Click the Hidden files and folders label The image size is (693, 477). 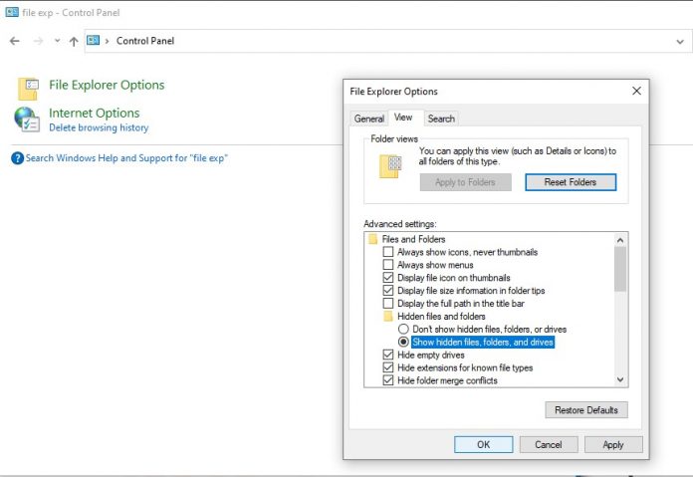coord(441,316)
